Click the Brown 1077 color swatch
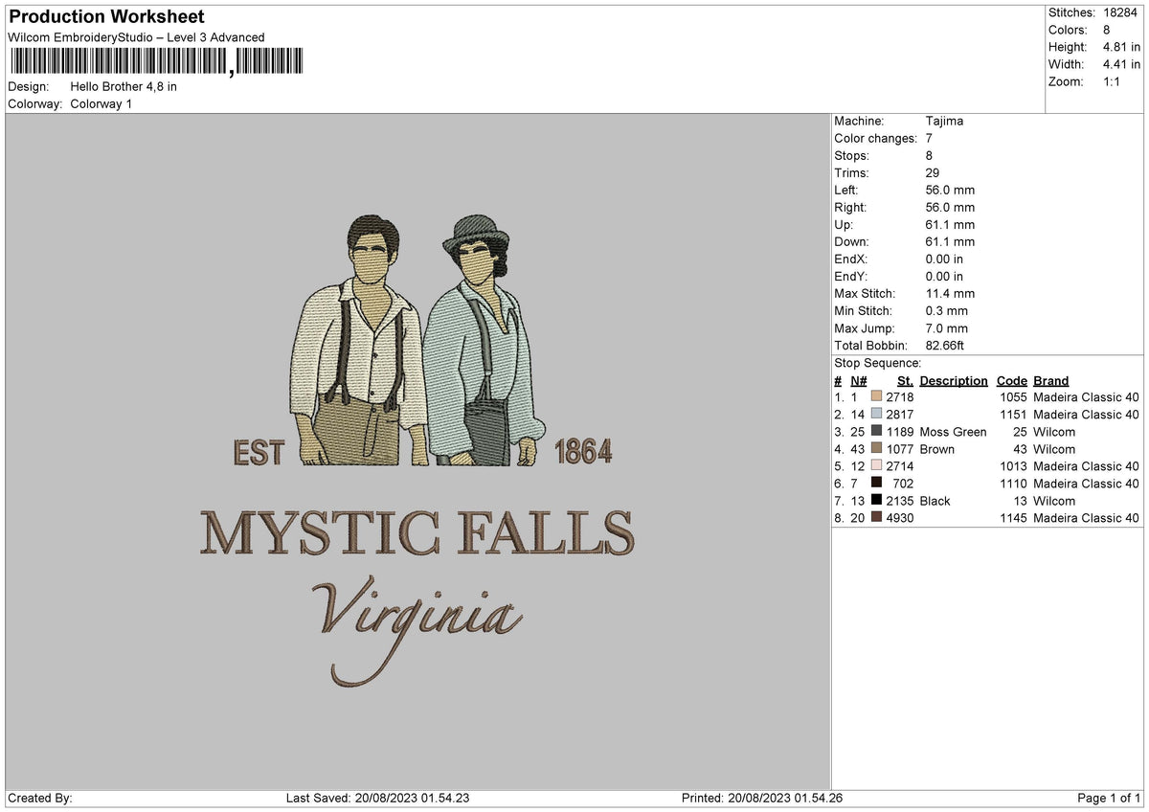The width and height of the screenshot is (1149, 812). (876, 449)
